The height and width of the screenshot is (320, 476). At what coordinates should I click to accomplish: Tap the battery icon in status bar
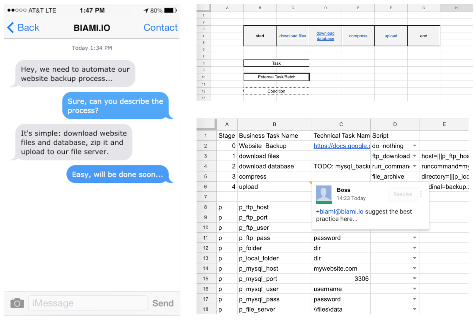[170, 10]
